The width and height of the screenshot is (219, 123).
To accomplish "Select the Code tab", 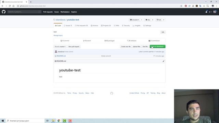I will (58, 26).
